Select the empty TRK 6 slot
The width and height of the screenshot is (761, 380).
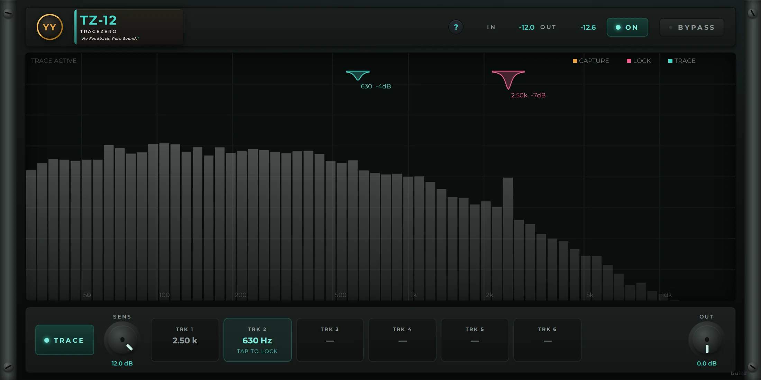click(x=548, y=340)
